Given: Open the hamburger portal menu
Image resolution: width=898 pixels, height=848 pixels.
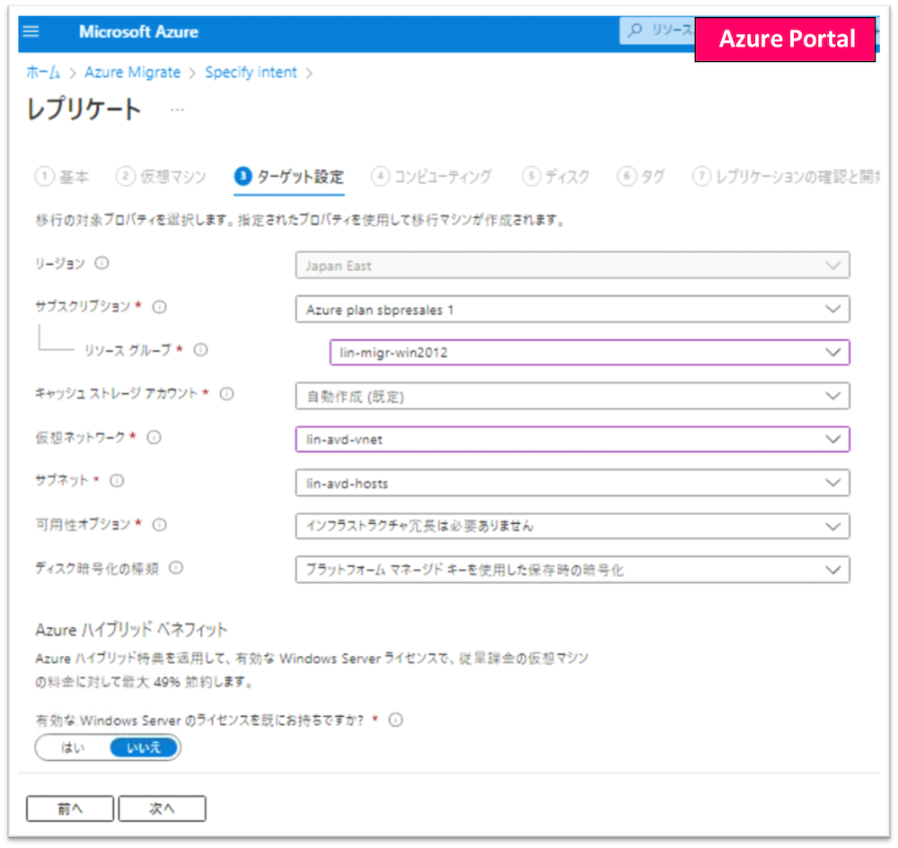Looking at the screenshot, I should 31,31.
